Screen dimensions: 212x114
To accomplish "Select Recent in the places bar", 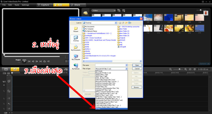I will click(76, 29).
